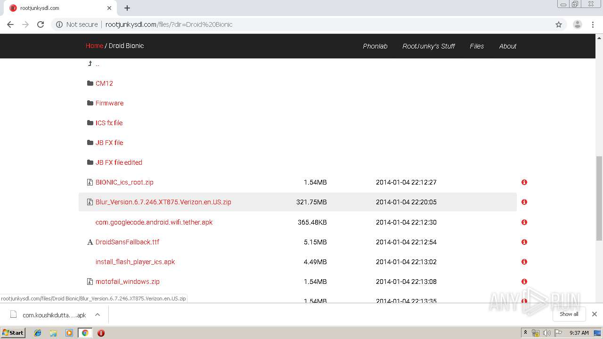Click the folder icon next to CM12

point(90,83)
